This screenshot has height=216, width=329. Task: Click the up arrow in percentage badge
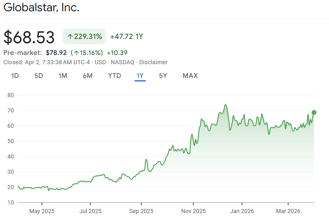tap(70, 36)
